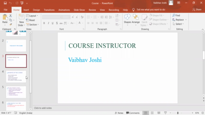Toggle Underline formatting
The height and width of the screenshot is (115, 205).
coord(53,23)
